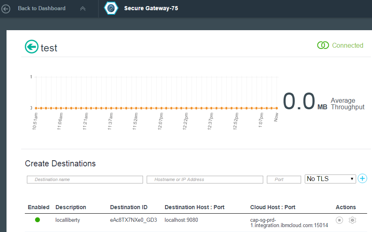The image size is (372, 232).
Task: Stop localliberty destination with the stop icon
Action: (339, 220)
